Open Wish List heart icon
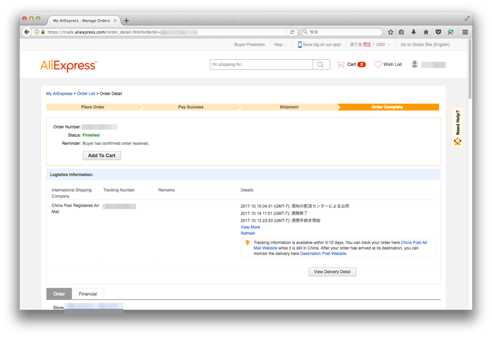The height and width of the screenshot is (337, 492). click(x=378, y=64)
